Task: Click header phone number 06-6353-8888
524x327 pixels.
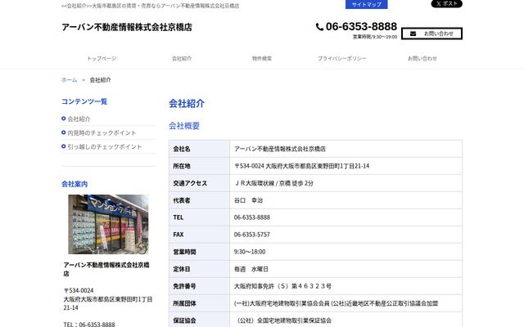Action: pos(361,26)
